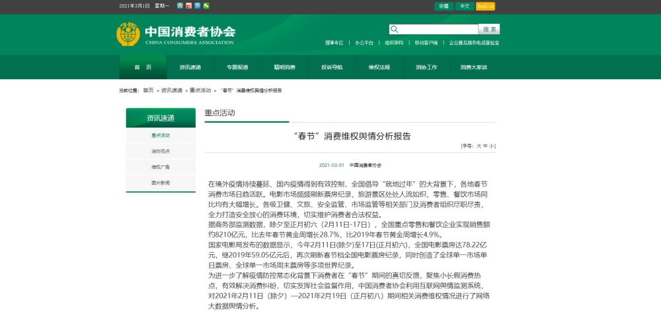Click inside the search input field

pyautogui.click(x=438, y=29)
